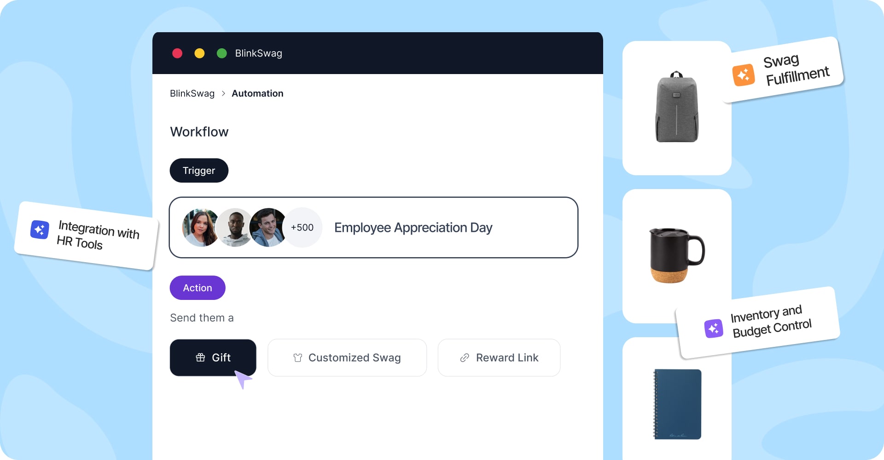Viewport: 884px width, 460px height.
Task: Click the green window dot in title bar
Action: (221, 53)
